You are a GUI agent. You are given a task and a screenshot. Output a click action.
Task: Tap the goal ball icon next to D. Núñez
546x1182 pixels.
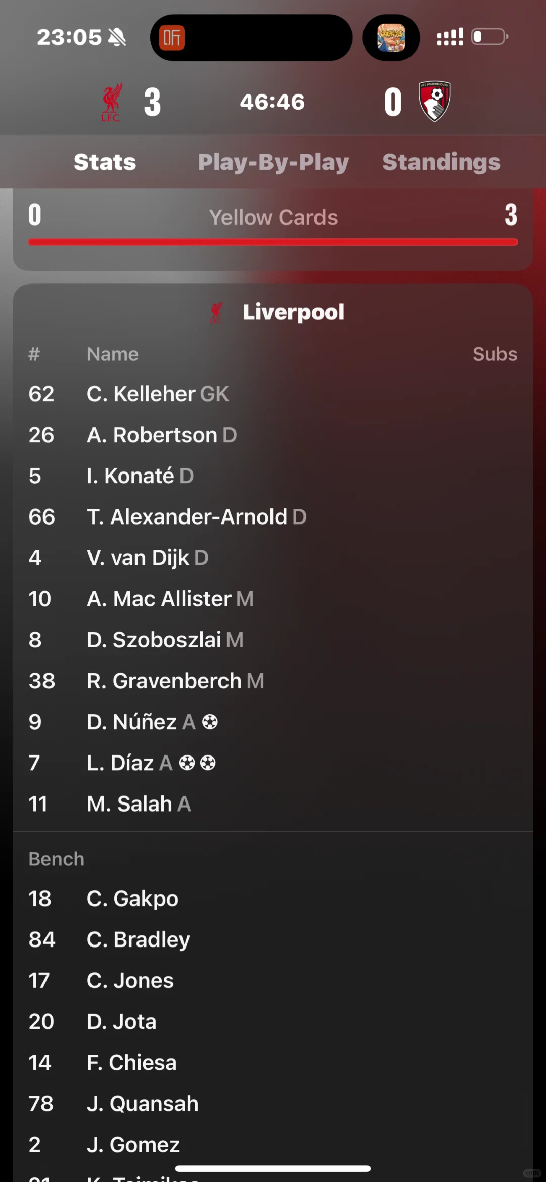tap(210, 722)
